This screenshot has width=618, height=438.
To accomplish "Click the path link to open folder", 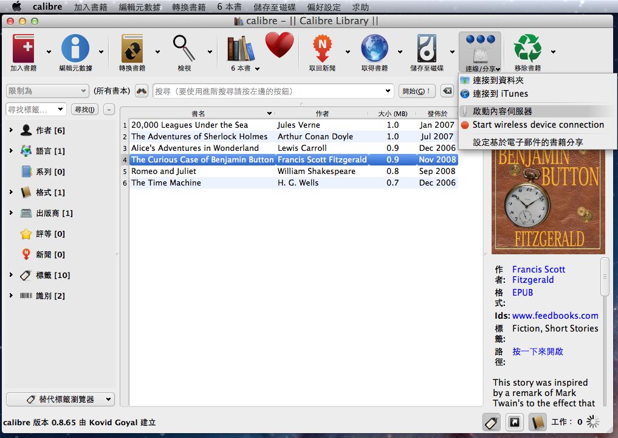I will pos(538,352).
